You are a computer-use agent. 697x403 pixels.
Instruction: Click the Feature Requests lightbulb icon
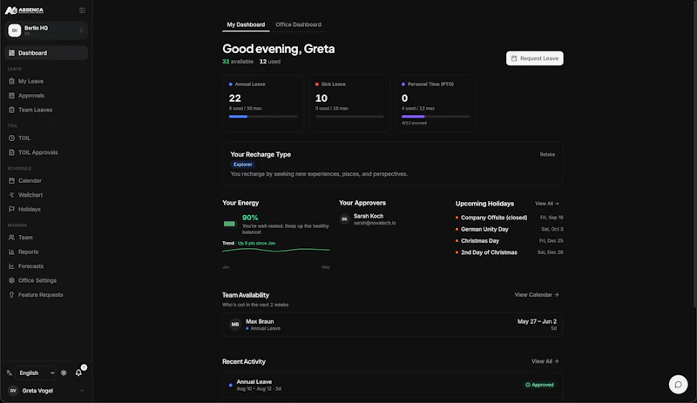tap(11, 294)
